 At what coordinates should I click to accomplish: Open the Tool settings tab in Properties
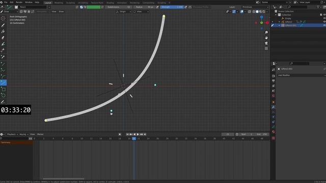click(274, 70)
